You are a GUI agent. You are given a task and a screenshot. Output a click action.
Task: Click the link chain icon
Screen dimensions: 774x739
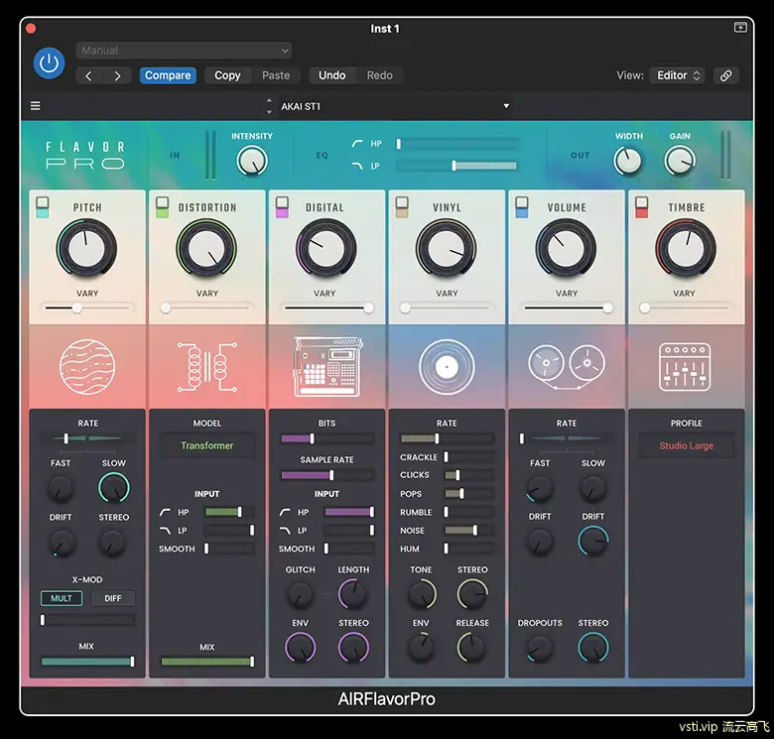pyautogui.click(x=726, y=75)
